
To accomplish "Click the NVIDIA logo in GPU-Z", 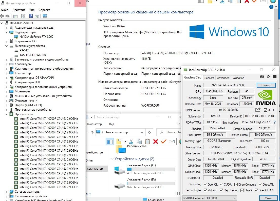I will [266, 97].
